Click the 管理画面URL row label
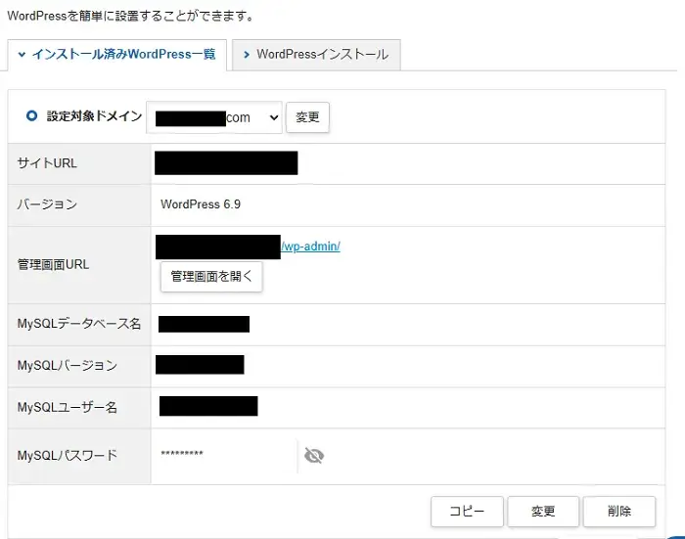685x539 pixels. pos(53,265)
